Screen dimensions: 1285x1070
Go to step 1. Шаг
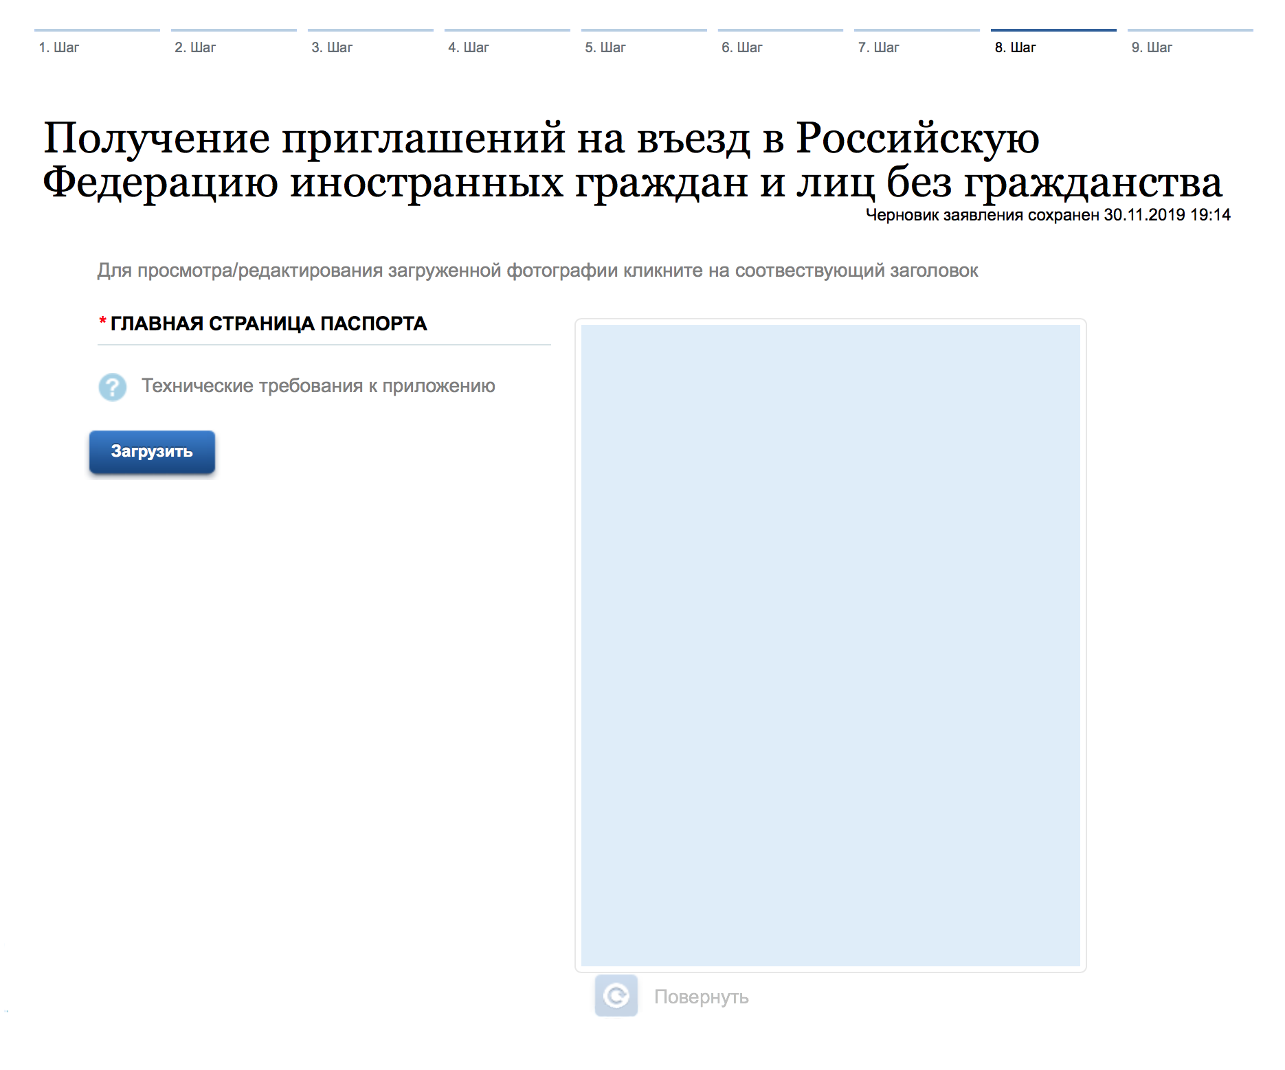pos(59,47)
